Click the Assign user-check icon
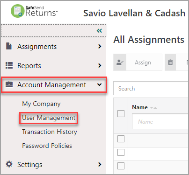 coord(120,63)
